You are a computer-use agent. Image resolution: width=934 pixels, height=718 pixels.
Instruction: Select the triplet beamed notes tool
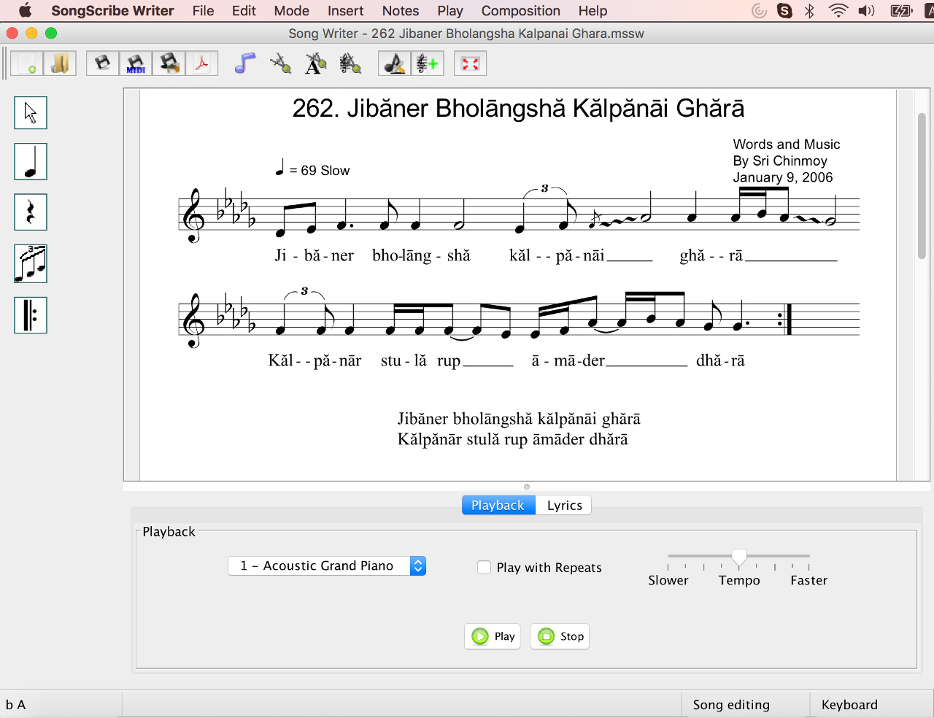(31, 263)
